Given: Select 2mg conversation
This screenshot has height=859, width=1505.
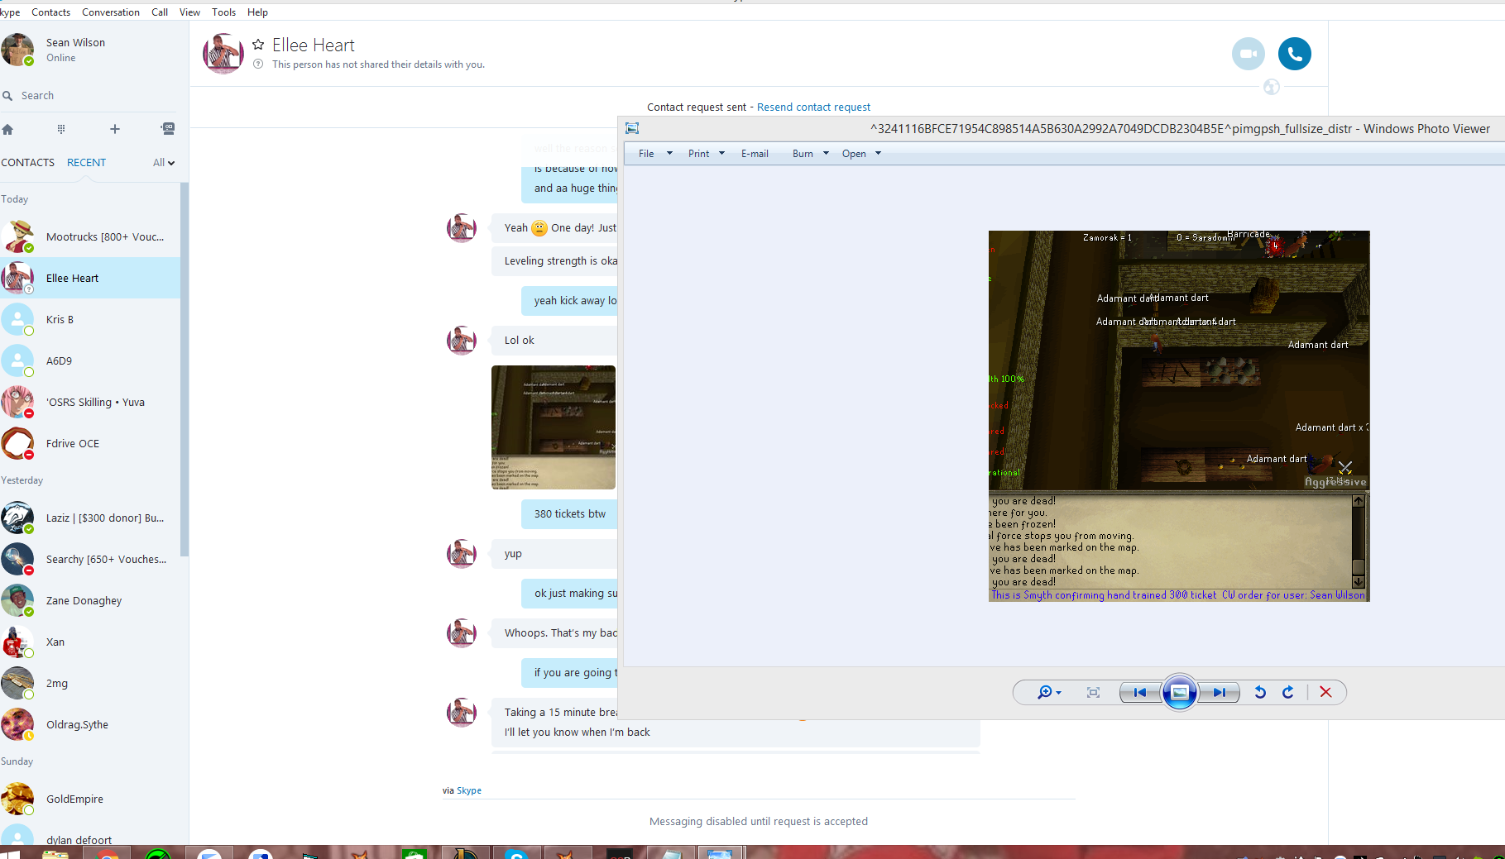Looking at the screenshot, I should pyautogui.click(x=90, y=683).
